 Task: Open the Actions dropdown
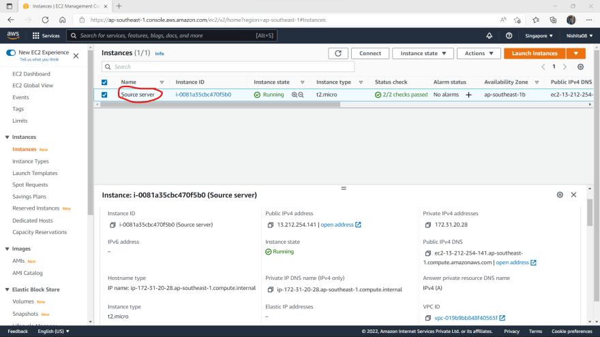(479, 54)
